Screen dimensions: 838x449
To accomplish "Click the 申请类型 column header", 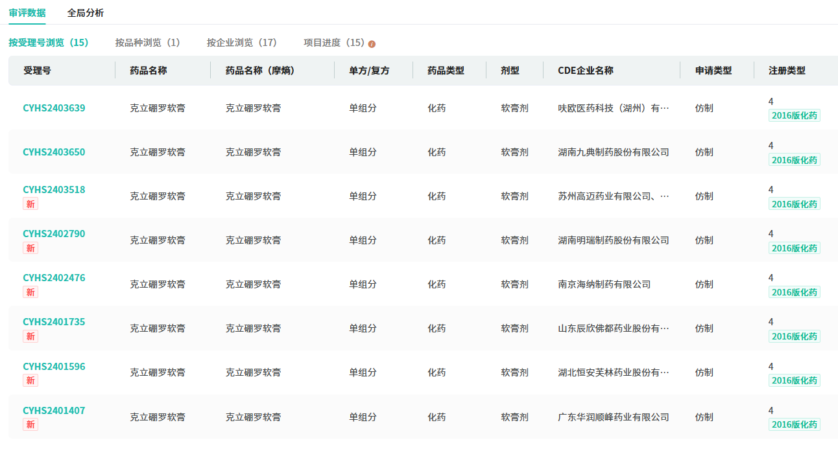I will [x=713, y=71].
